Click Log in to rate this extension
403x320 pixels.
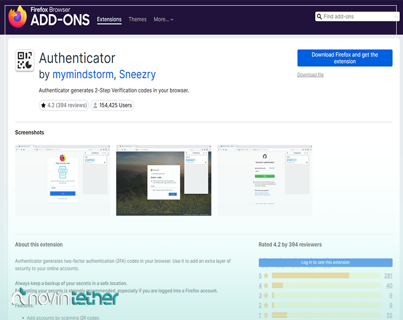[326, 263]
